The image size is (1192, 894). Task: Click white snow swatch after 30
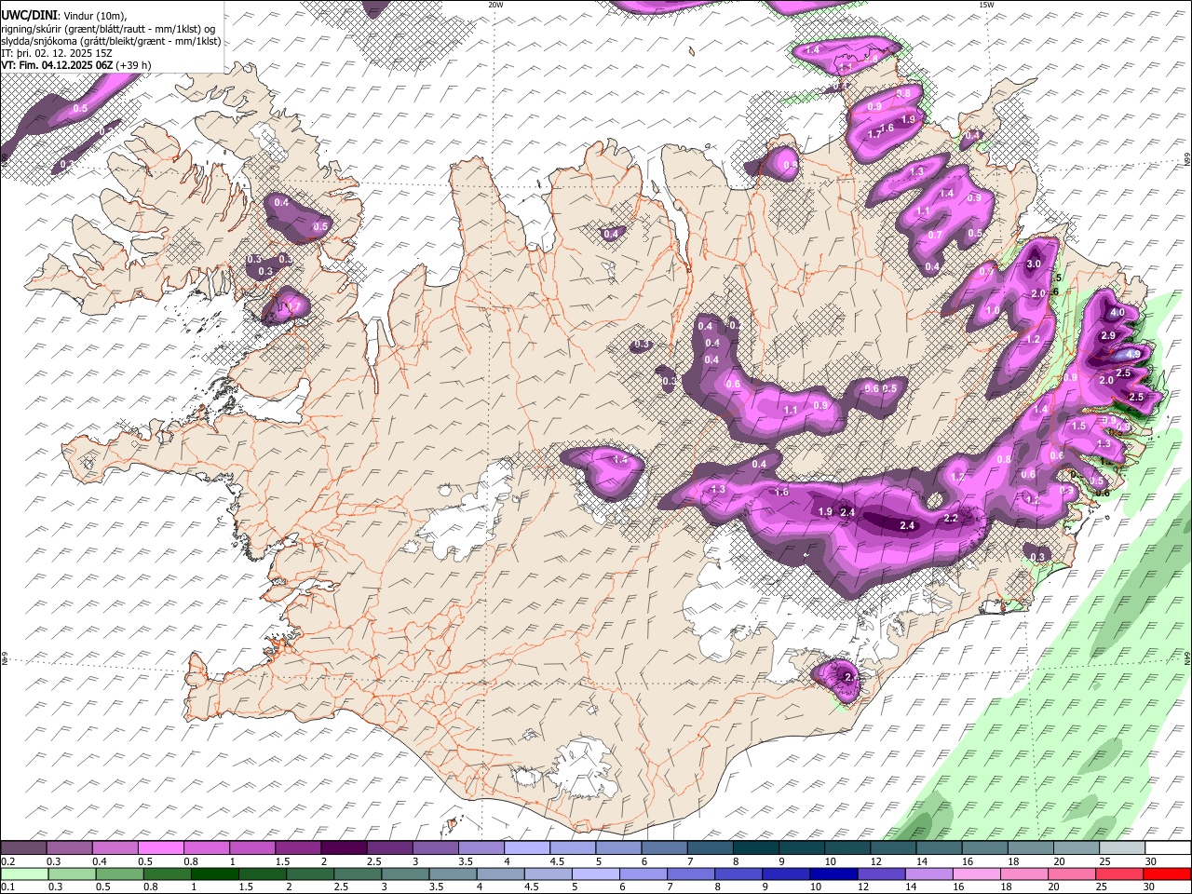[x=1169, y=847]
